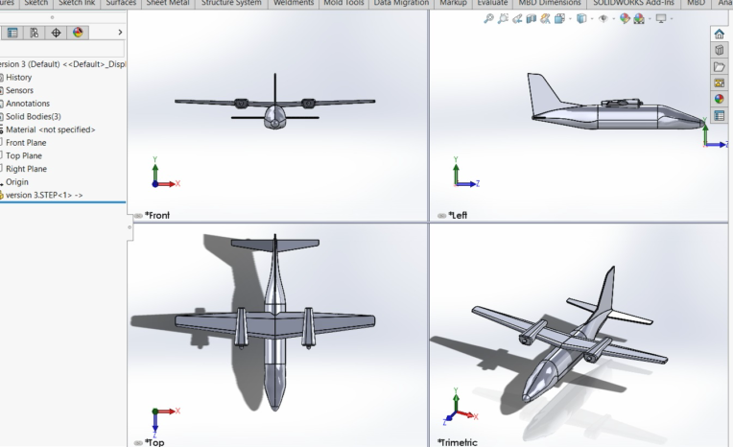The width and height of the screenshot is (733, 447).
Task: Open the Sketch ribbon tab
Action: pos(36,3)
